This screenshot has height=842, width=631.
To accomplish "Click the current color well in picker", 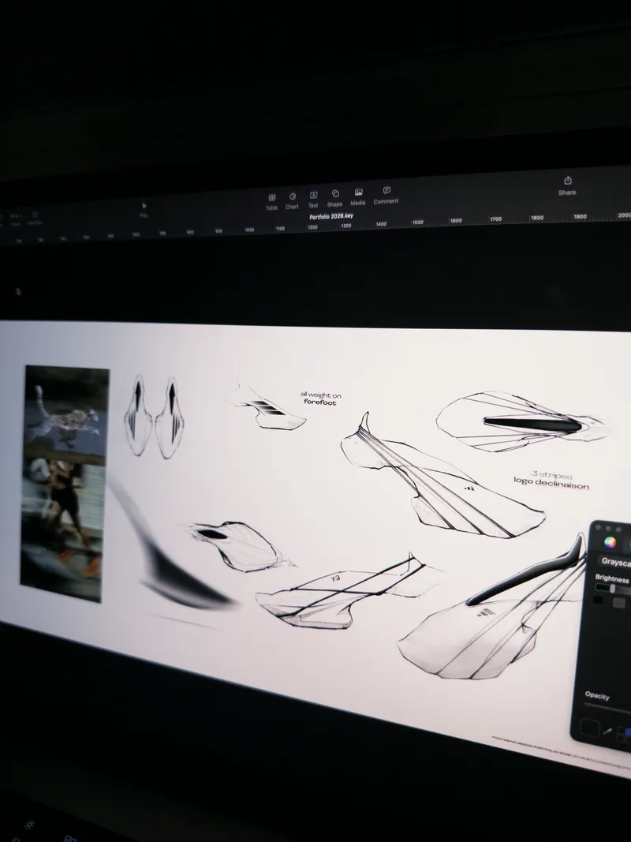I will (x=590, y=728).
